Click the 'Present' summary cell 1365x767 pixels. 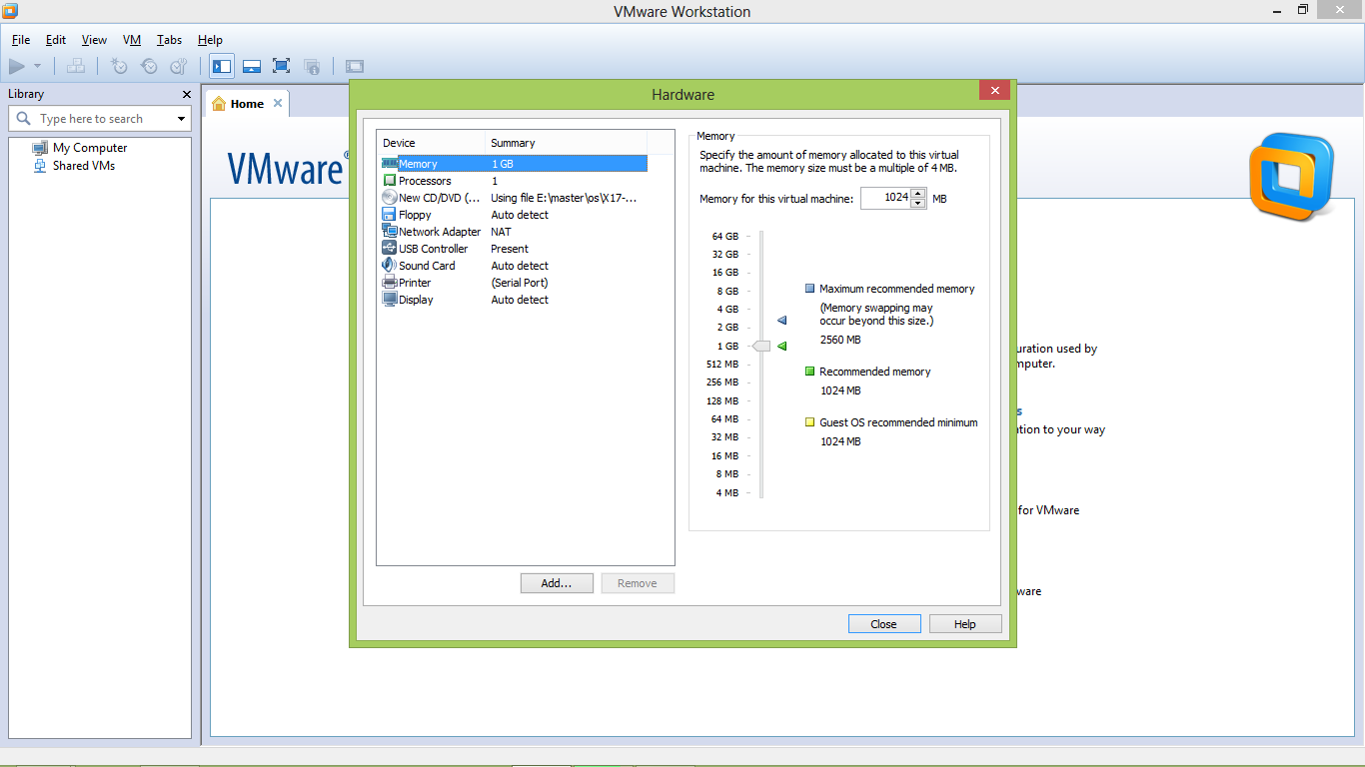(510, 249)
